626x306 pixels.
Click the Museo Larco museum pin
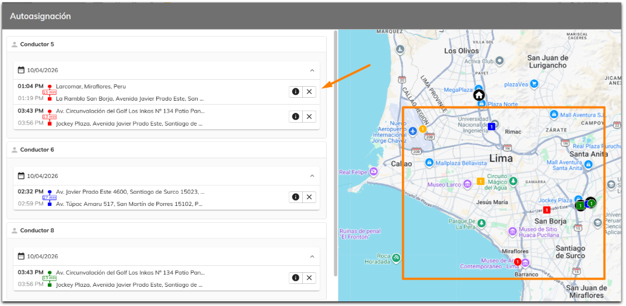pos(467,184)
